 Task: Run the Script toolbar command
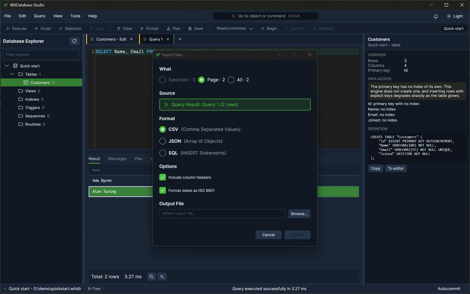point(43,29)
